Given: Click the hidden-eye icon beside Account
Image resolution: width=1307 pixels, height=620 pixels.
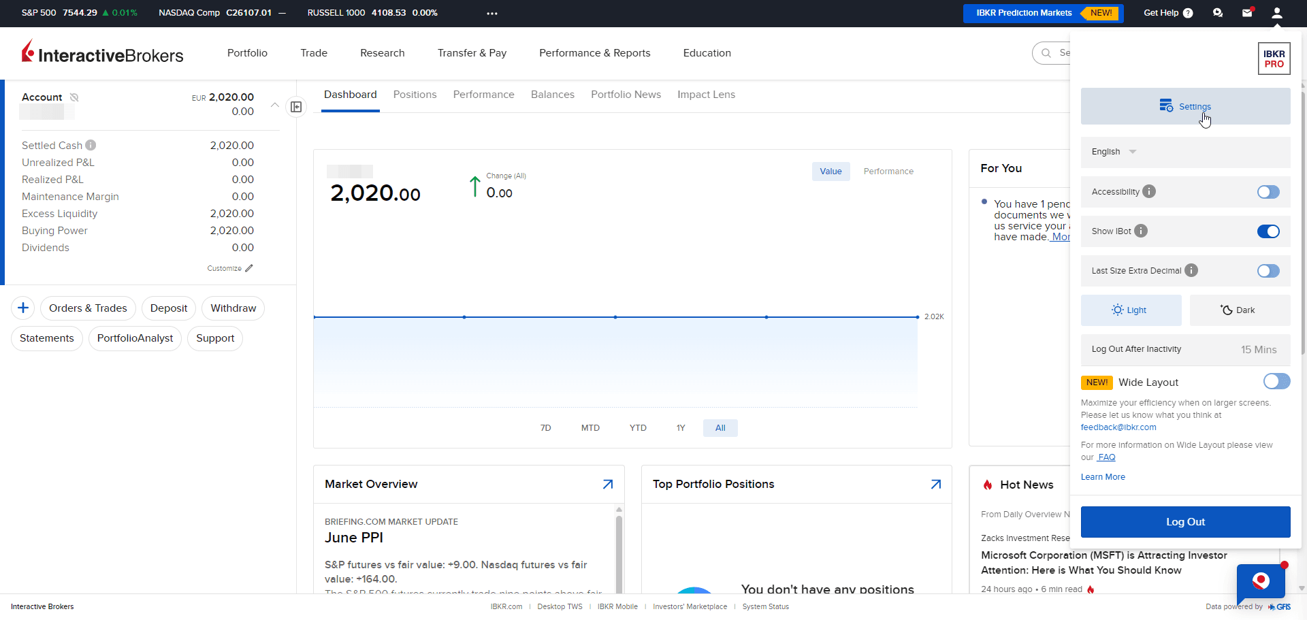Looking at the screenshot, I should (x=74, y=97).
